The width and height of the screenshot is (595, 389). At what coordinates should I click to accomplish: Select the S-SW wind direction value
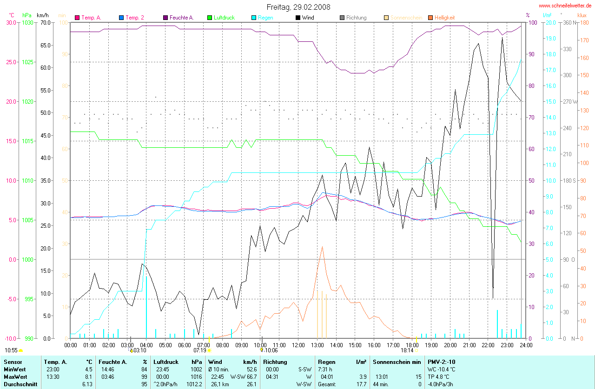(x=304, y=369)
